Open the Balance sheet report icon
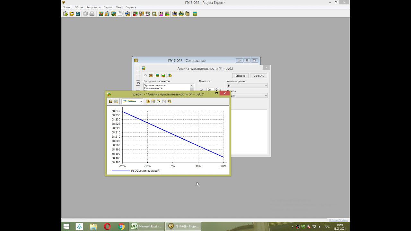This screenshot has width=411, height=231. point(148,14)
